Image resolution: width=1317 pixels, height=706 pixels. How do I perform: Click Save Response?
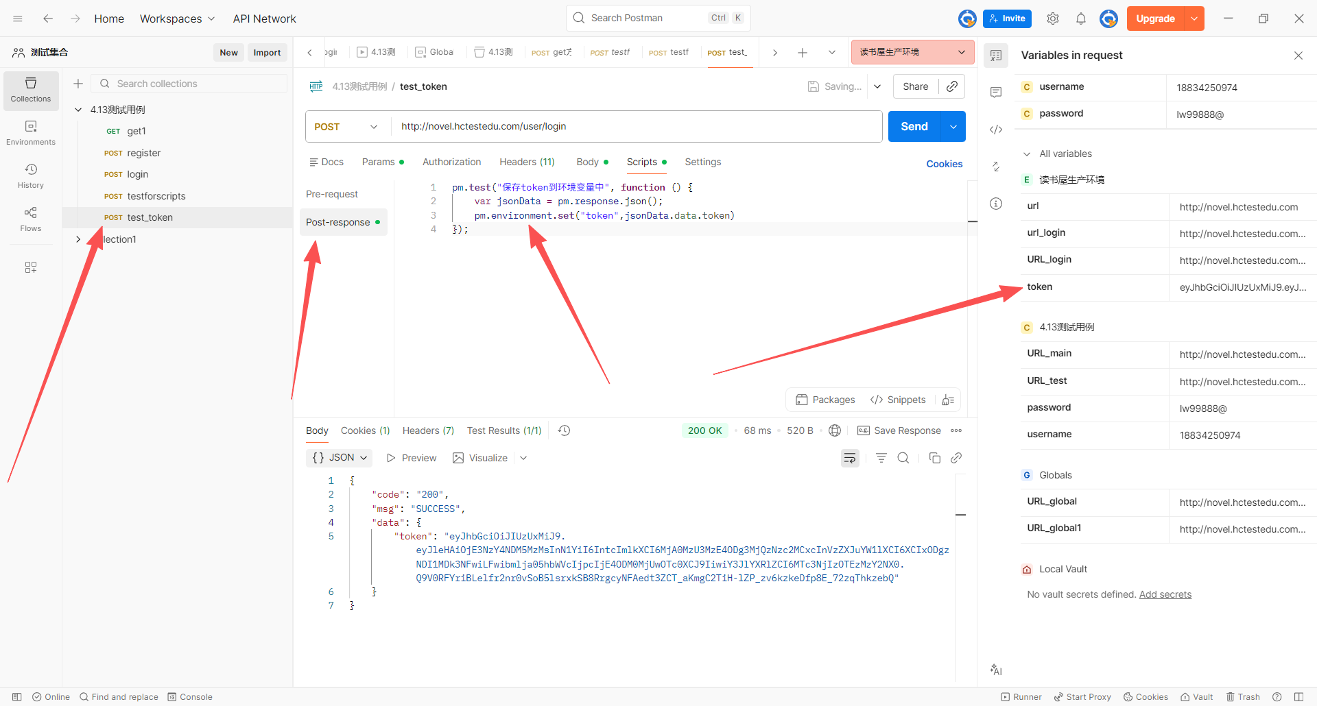pos(899,430)
